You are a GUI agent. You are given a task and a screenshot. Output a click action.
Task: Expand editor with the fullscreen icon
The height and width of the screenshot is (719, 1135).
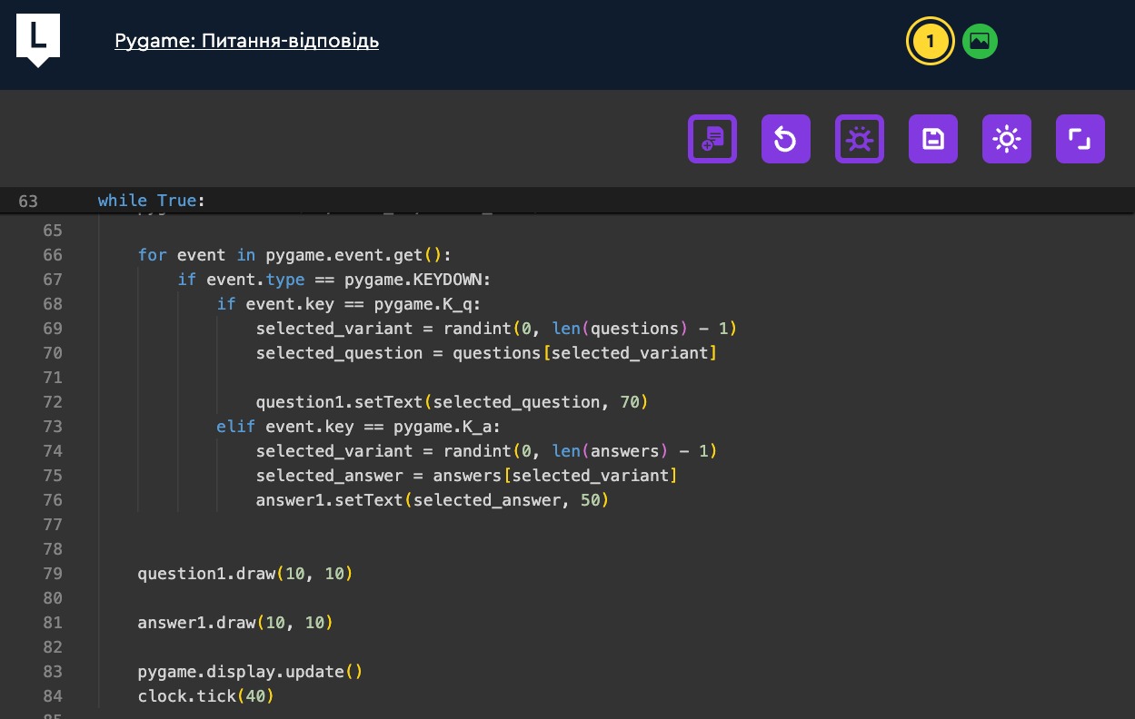[1080, 139]
